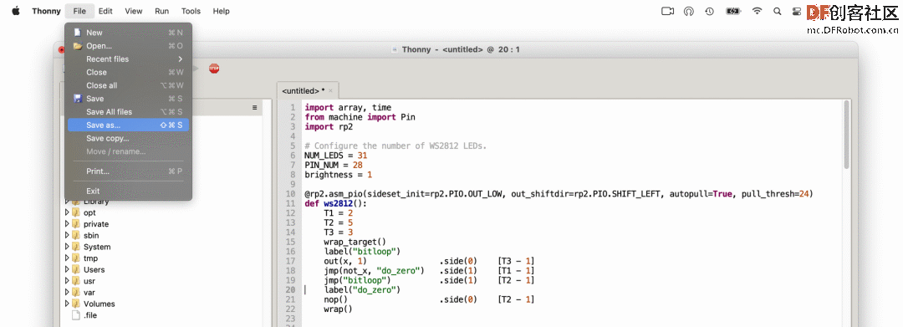
Task: Open the Apple menu
Action: (x=16, y=11)
